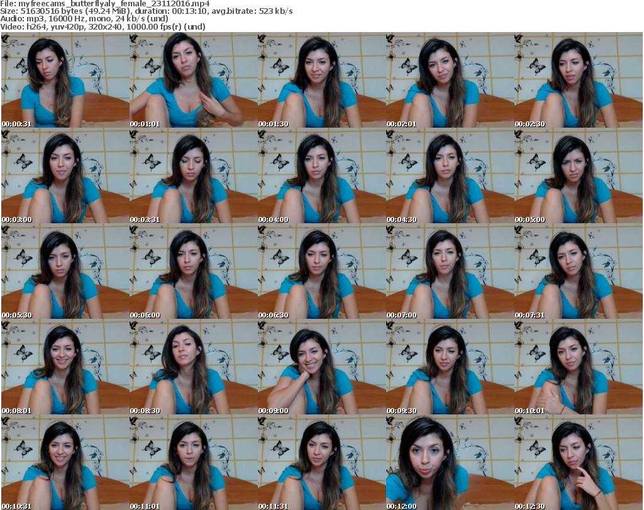Pick the preview frame at 00:05:30
Viewport: 644px width, 510px height.
tap(65, 272)
